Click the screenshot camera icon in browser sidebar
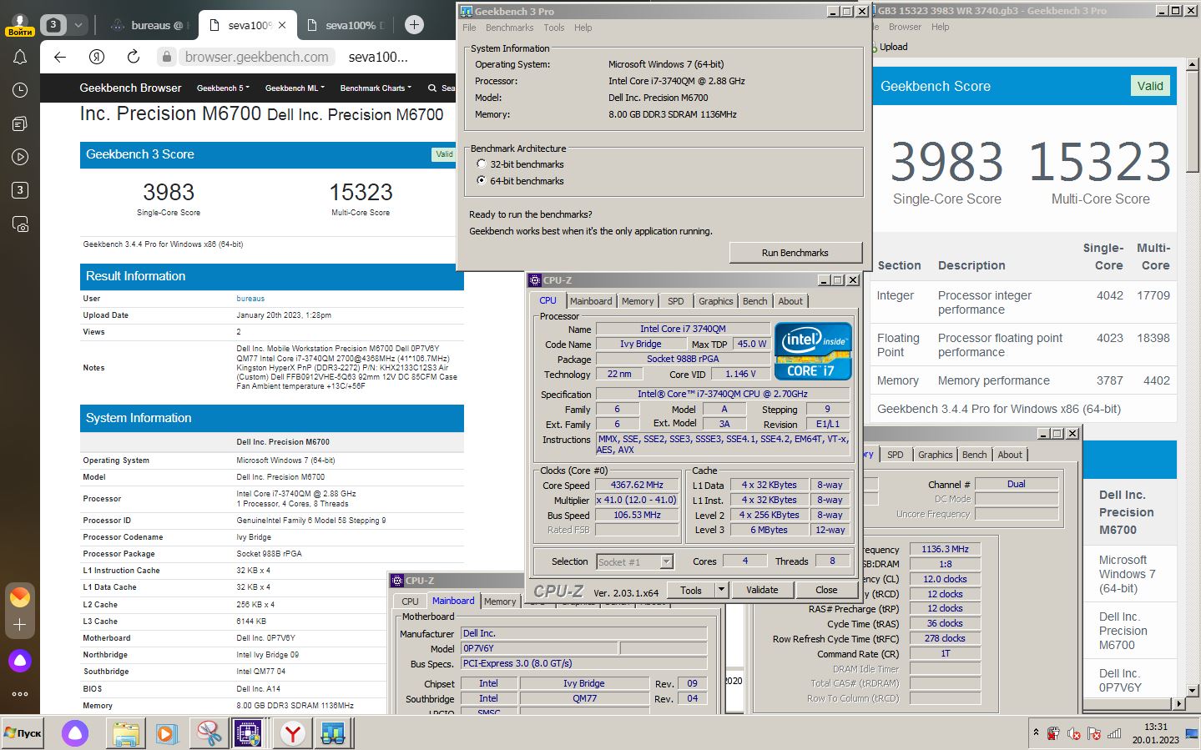This screenshot has height=750, width=1201. (20, 224)
